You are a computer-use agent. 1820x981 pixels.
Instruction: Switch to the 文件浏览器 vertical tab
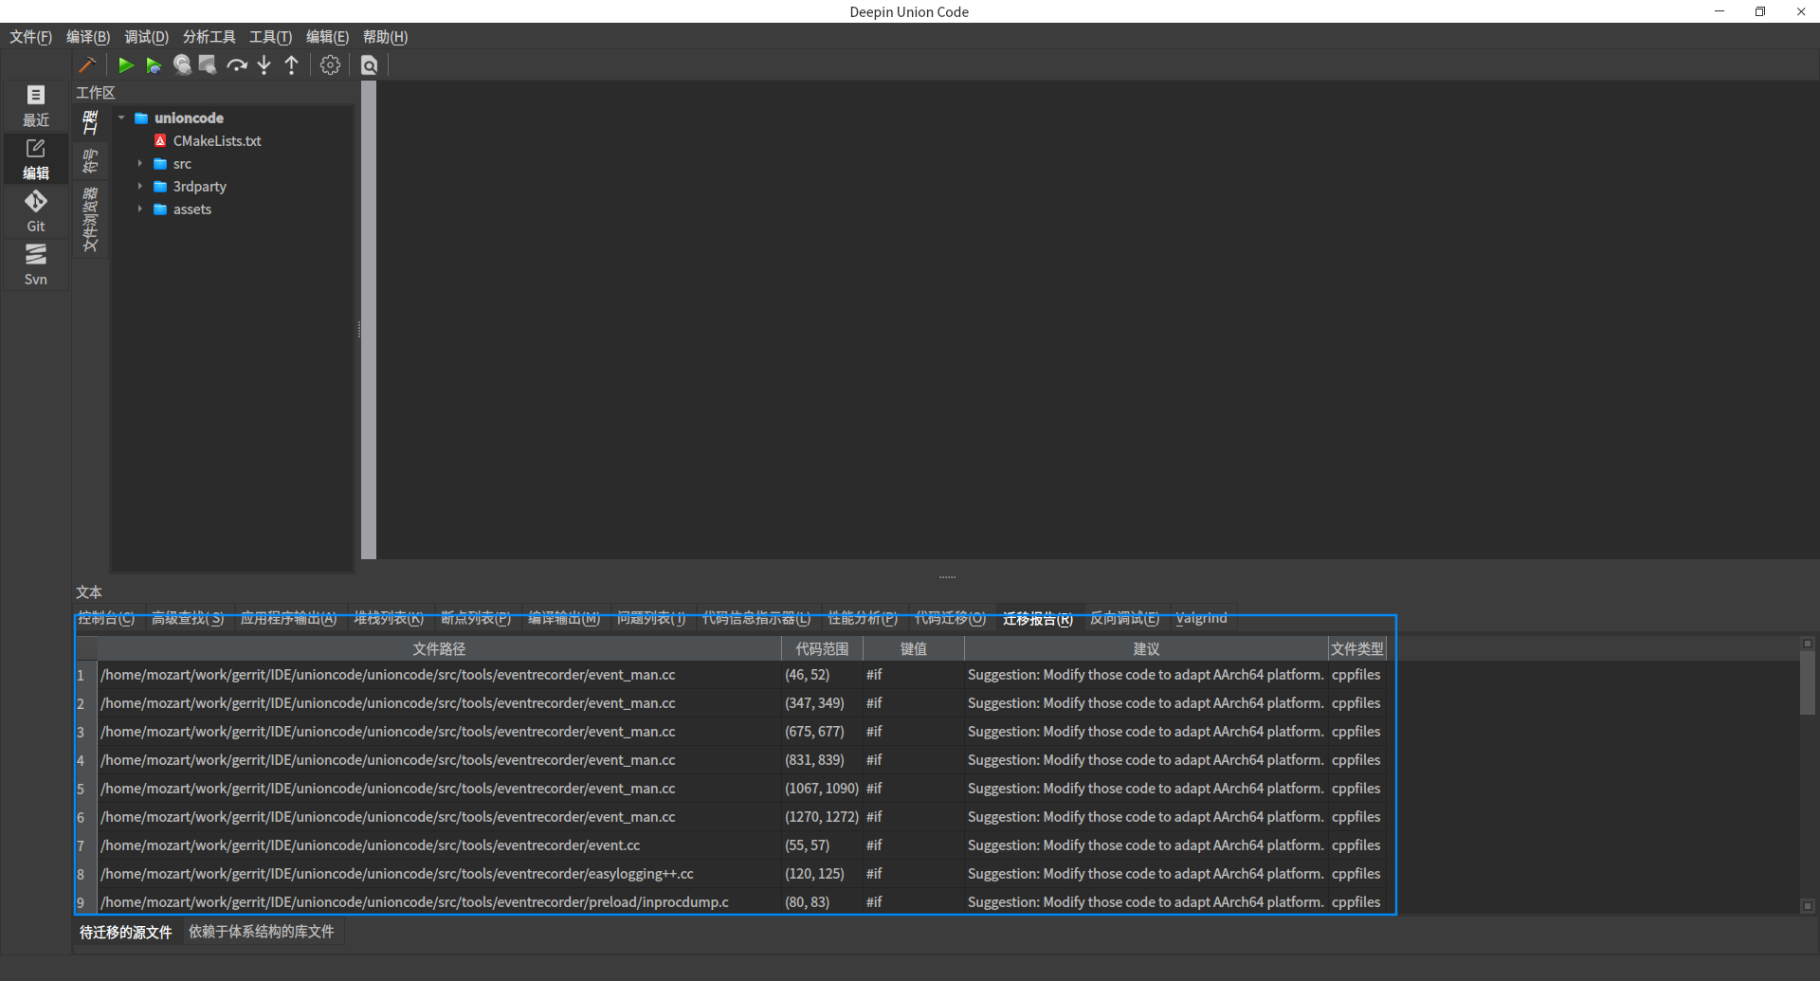(x=90, y=219)
